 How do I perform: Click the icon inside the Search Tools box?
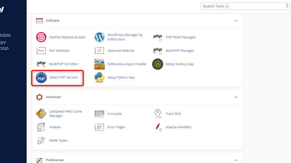287,6
